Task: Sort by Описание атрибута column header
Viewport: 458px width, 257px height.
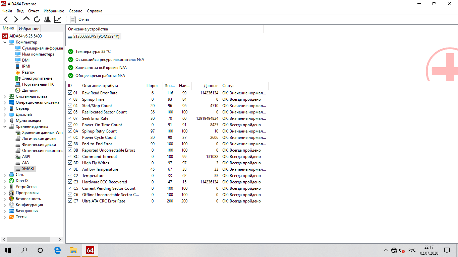Action: point(111,86)
